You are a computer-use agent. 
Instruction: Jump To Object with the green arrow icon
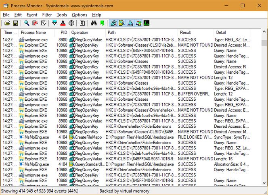[x=102, y=23]
